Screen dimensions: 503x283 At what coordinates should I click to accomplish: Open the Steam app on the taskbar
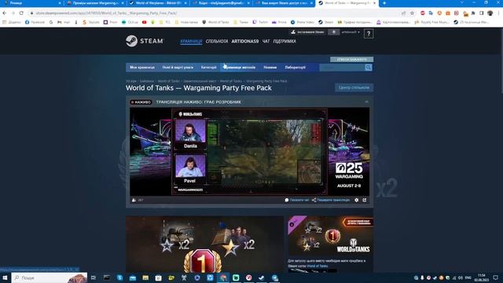[262, 277]
